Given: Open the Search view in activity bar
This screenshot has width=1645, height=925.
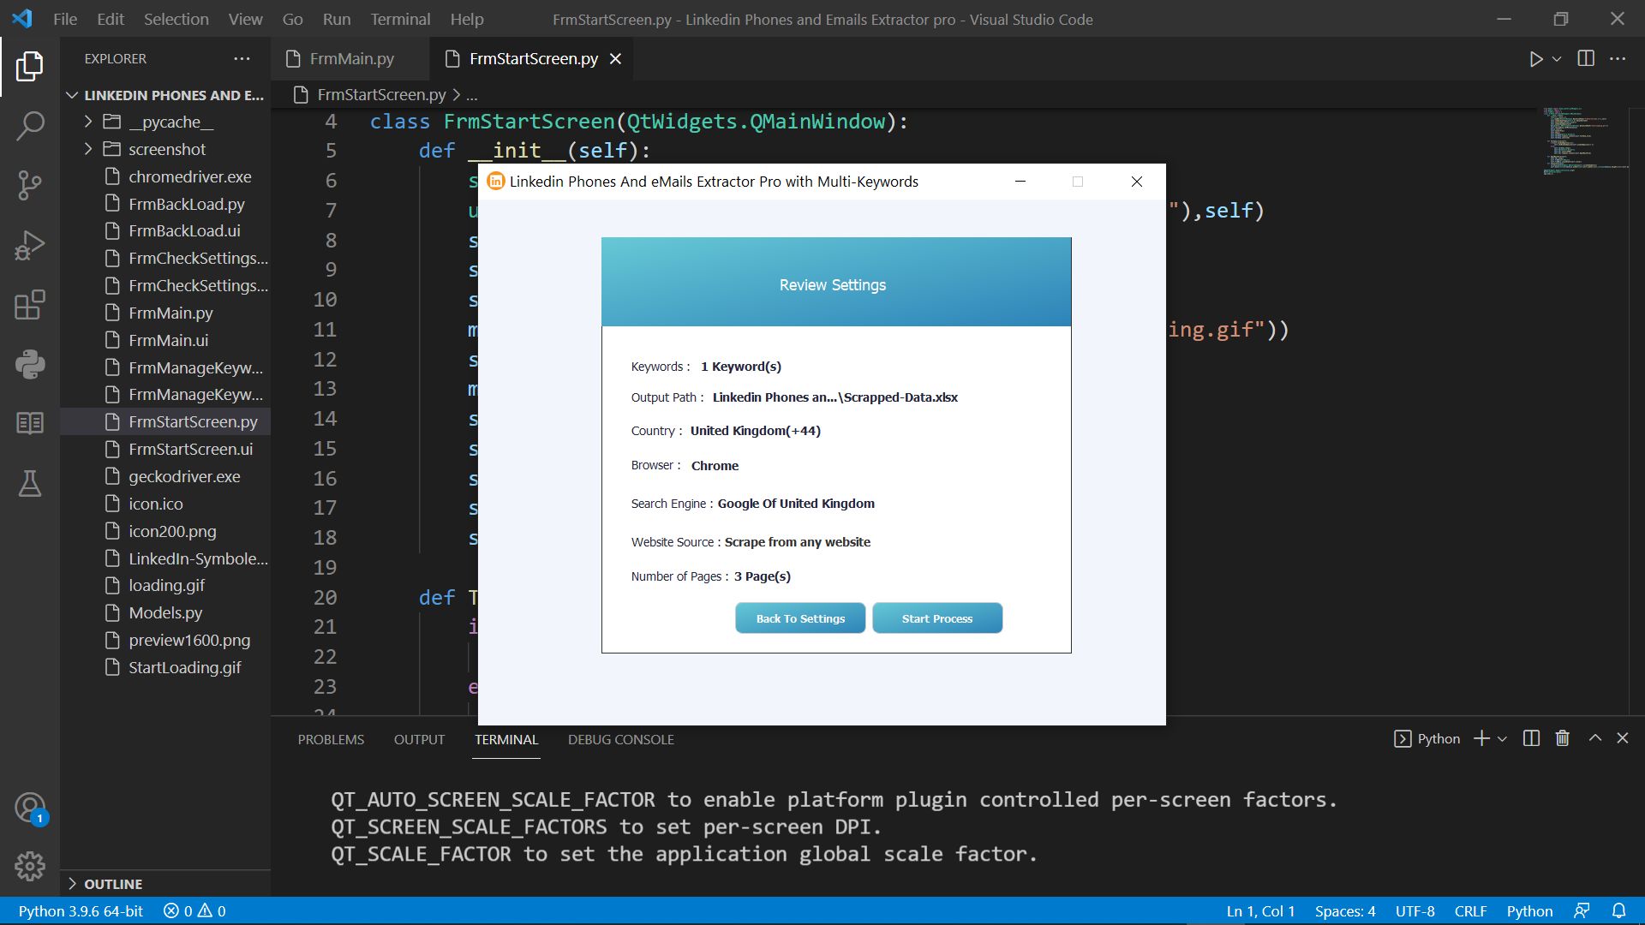Looking at the screenshot, I should click(x=30, y=126).
